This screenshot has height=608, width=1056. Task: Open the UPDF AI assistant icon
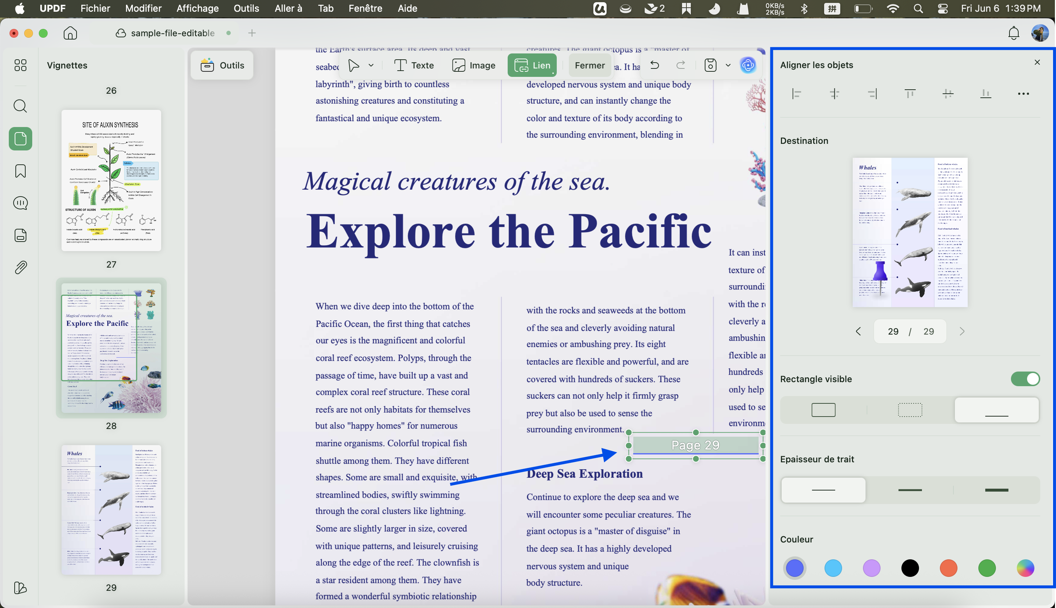(x=748, y=65)
